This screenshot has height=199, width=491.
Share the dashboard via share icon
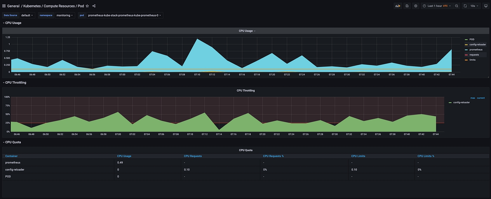click(x=94, y=6)
